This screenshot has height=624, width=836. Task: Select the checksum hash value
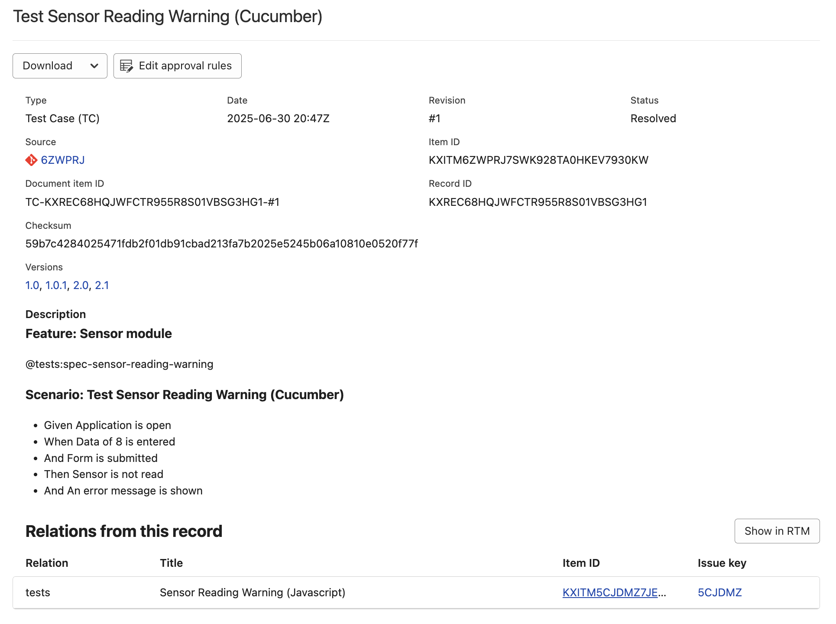pos(222,244)
